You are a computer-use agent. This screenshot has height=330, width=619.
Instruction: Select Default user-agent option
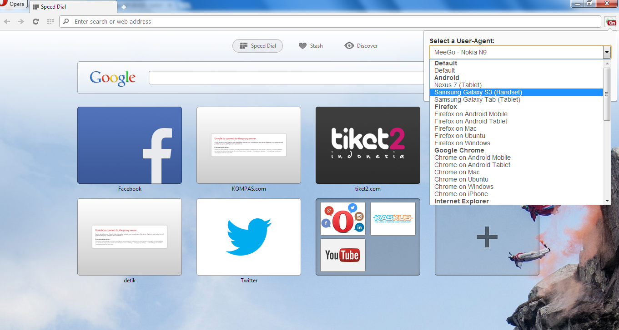(x=516, y=70)
